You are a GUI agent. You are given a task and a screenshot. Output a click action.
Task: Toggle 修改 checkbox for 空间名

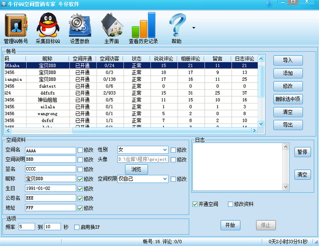(80, 151)
